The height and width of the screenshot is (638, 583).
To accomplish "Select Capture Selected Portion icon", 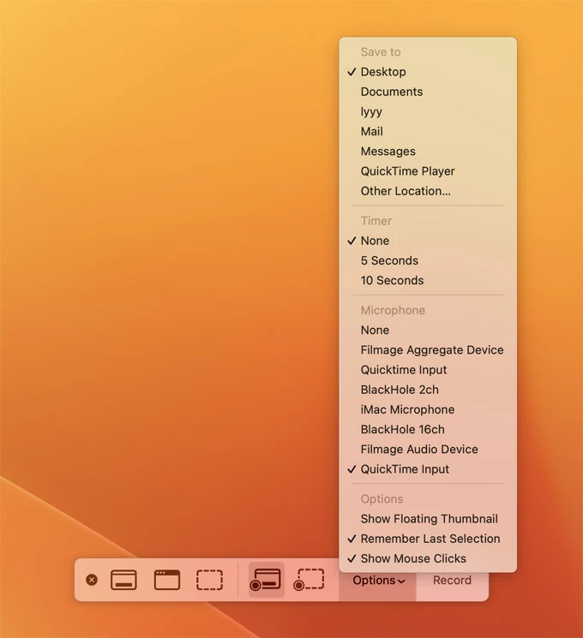I will pos(209,580).
